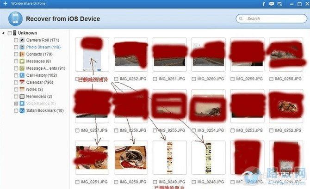Select the Safari Bookmark icon
310x189 pixels.
point(22,110)
